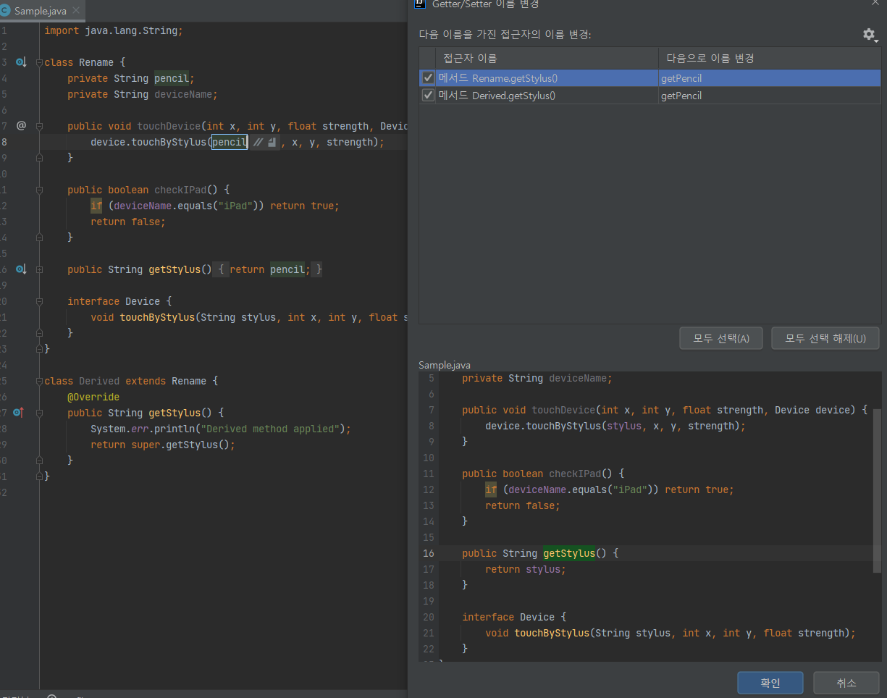
Task: Click checkIPad in the preview pane
Action: pos(575,474)
